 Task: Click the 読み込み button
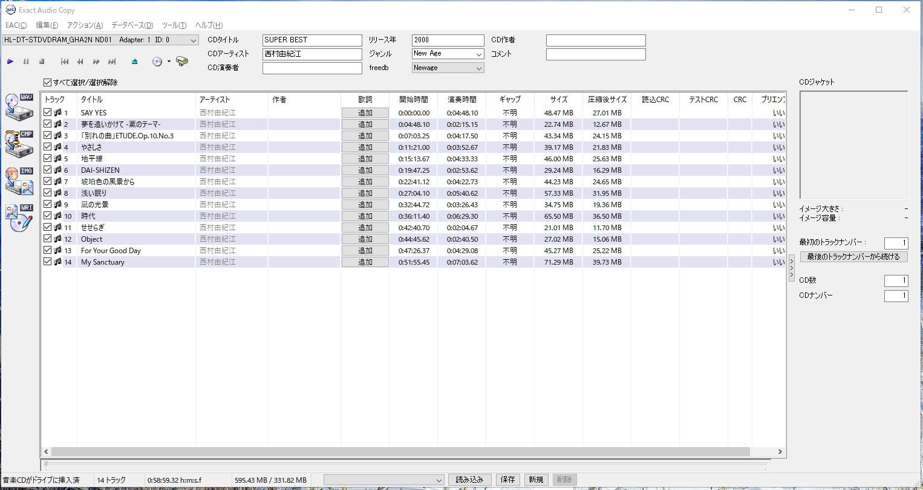(469, 480)
